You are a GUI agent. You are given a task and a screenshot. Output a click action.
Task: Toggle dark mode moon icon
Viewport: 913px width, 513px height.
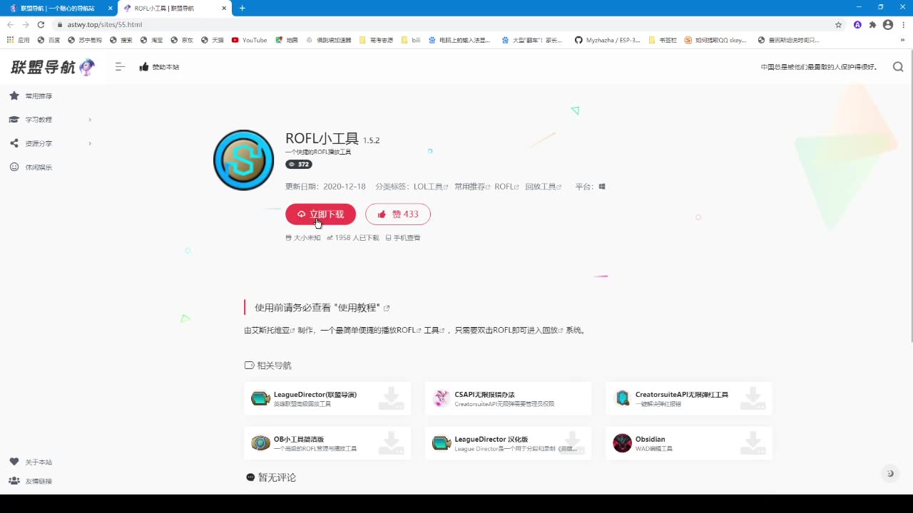click(889, 474)
